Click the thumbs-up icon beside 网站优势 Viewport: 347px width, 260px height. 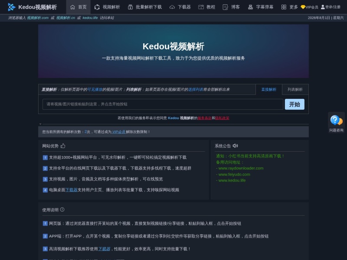coord(63,146)
